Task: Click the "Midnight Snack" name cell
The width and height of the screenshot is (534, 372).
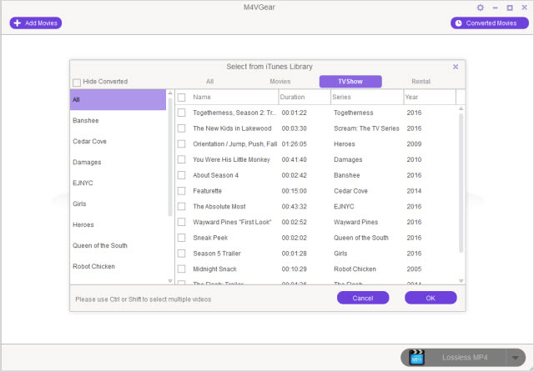Action: point(215,269)
